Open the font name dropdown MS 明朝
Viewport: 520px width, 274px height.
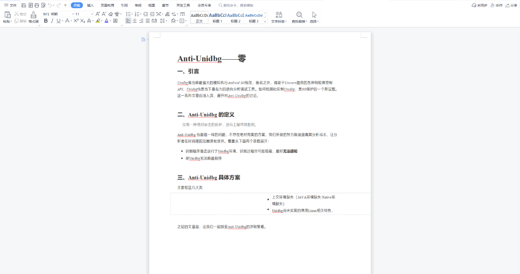tap(73, 14)
